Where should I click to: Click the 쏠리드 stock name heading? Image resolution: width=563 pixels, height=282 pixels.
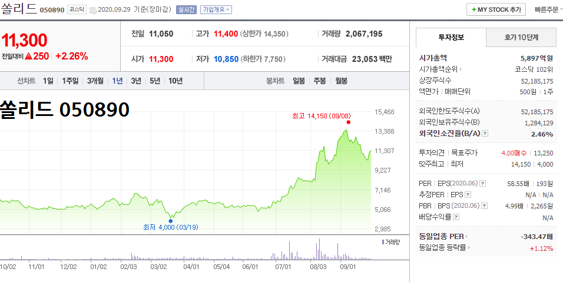point(19,9)
